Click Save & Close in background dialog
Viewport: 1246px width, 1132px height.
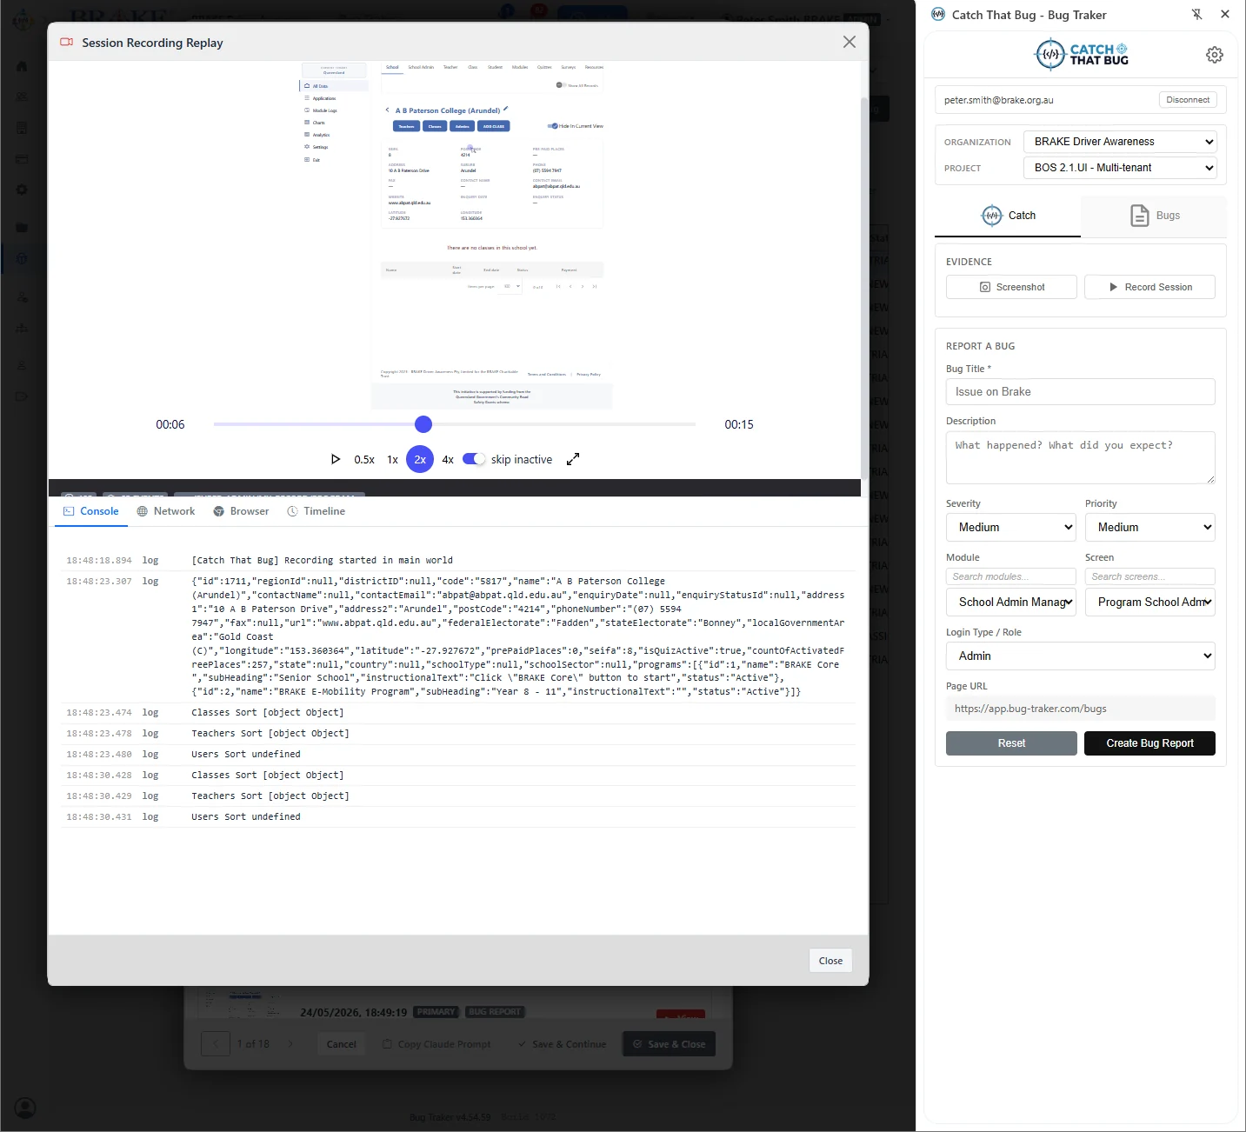(x=669, y=1044)
